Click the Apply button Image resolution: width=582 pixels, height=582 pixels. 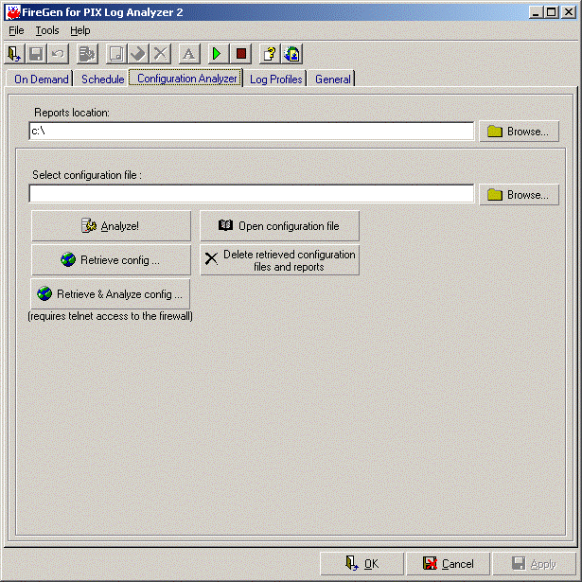pyautogui.click(x=534, y=563)
